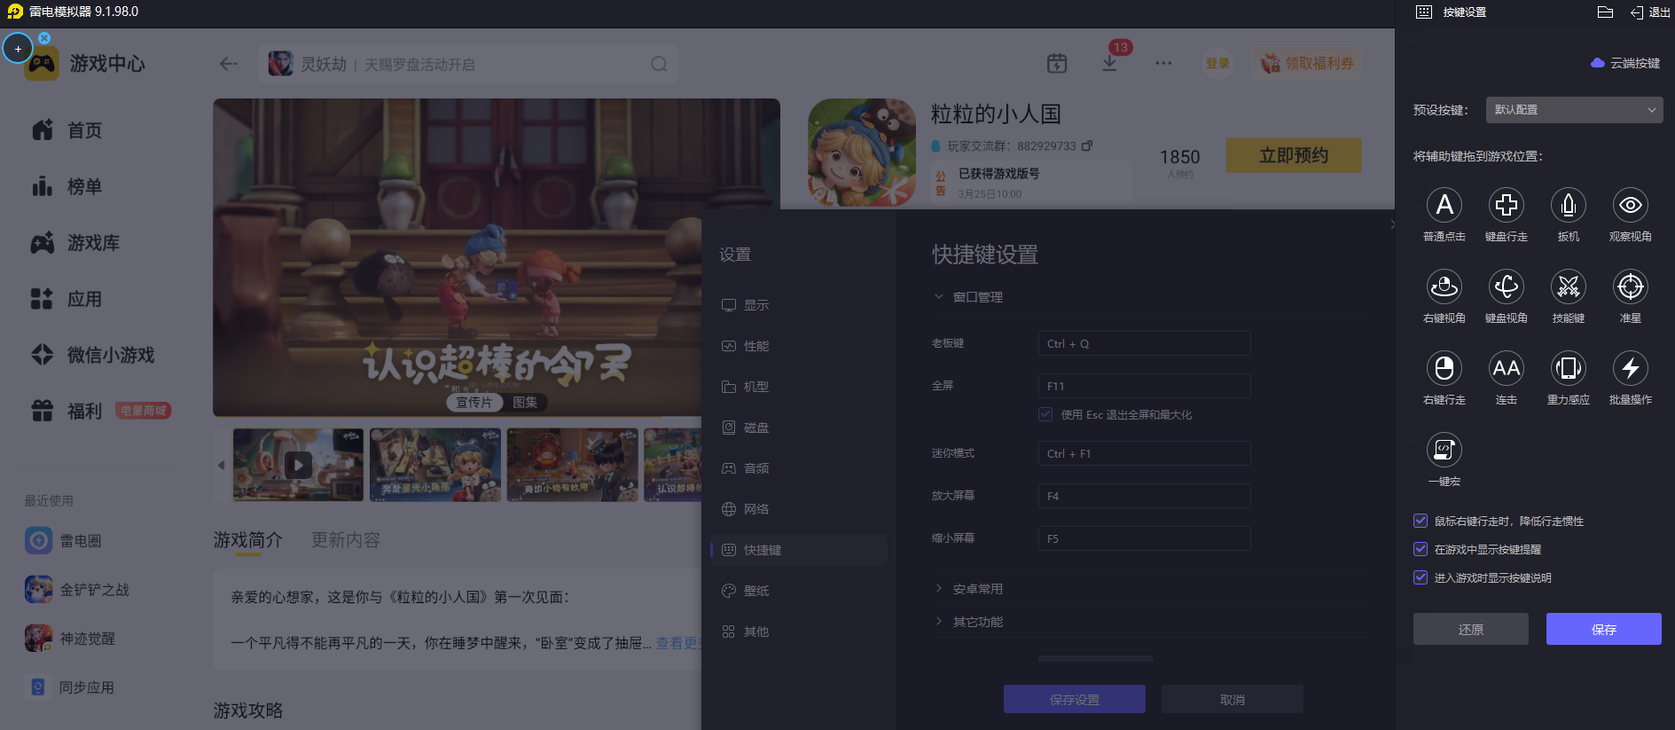Open the 神迹觉醒 recent game
The image size is (1675, 730).
pos(70,638)
